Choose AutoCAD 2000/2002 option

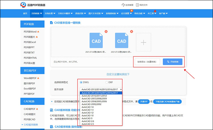click(x=101, y=104)
